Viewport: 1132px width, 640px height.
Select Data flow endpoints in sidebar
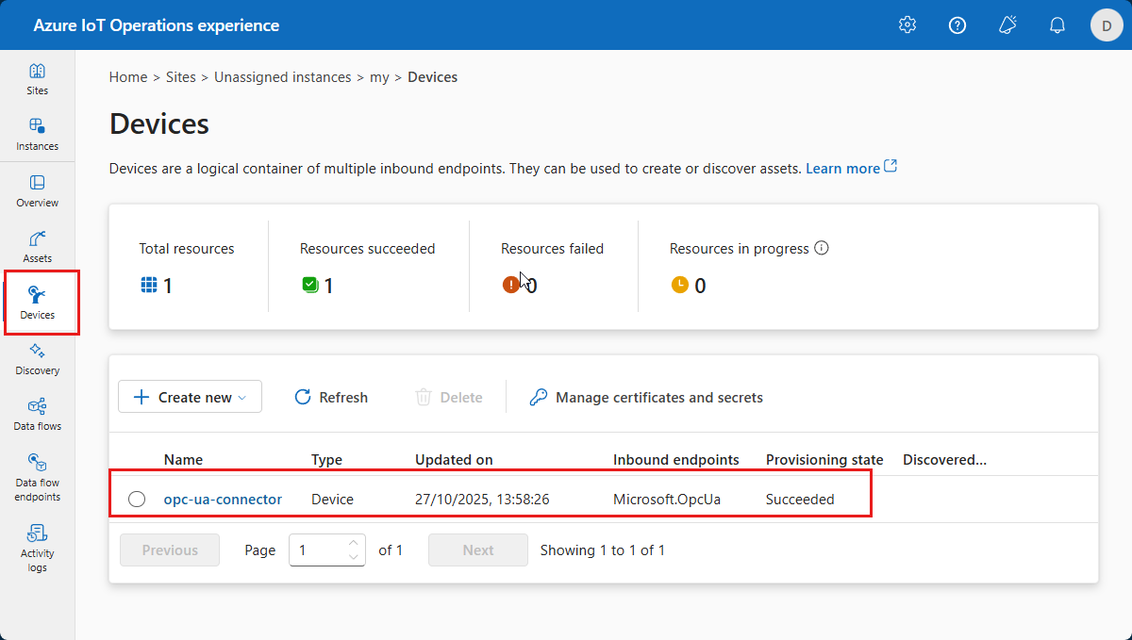[x=37, y=477]
